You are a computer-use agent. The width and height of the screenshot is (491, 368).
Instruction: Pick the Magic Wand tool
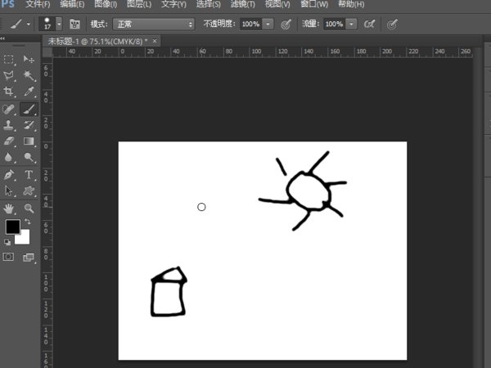coord(29,75)
